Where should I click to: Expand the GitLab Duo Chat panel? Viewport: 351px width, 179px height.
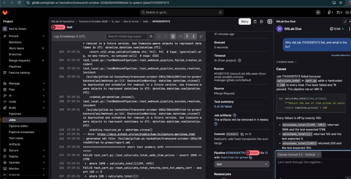345,21
